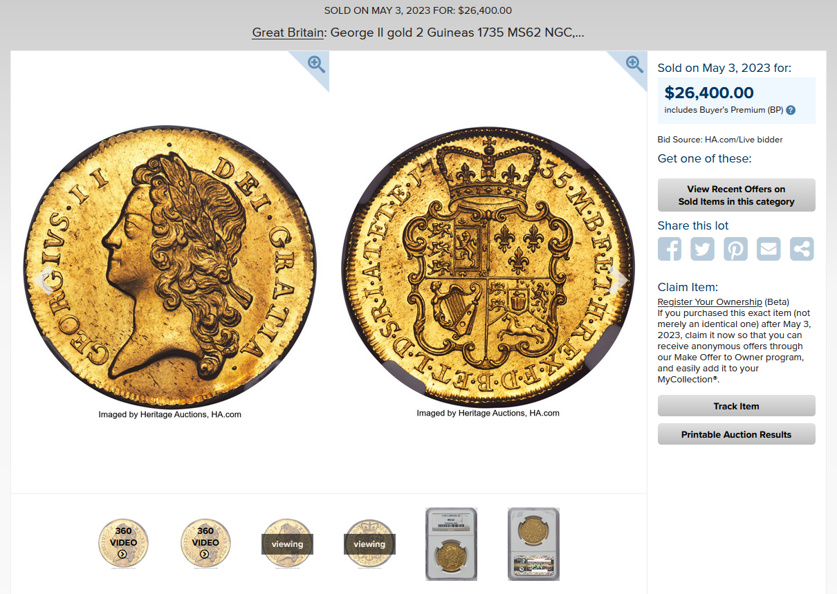This screenshot has height=594, width=837.
Task: Share this lot by email
Action: tap(769, 249)
